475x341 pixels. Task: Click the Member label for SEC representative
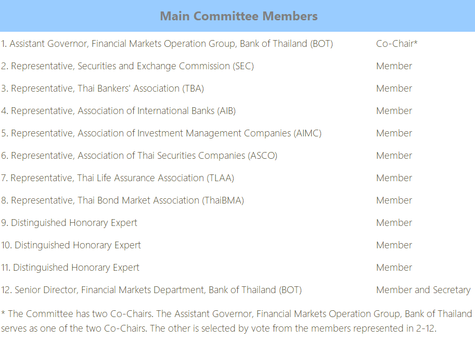tap(394, 66)
